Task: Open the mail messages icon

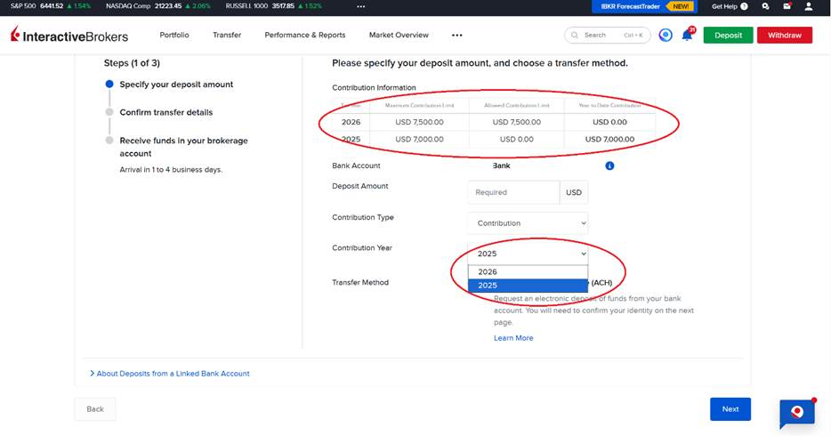Action: pos(787,6)
